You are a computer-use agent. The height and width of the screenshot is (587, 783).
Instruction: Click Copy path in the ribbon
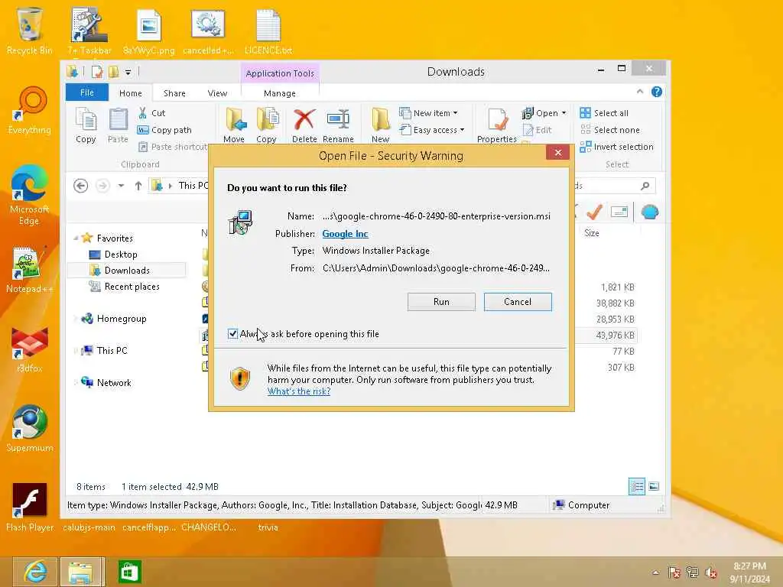(x=164, y=130)
